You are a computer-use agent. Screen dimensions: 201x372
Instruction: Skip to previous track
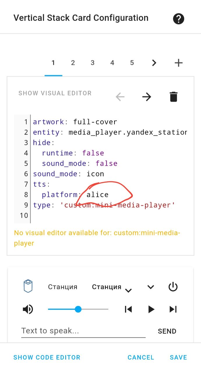[128, 309]
